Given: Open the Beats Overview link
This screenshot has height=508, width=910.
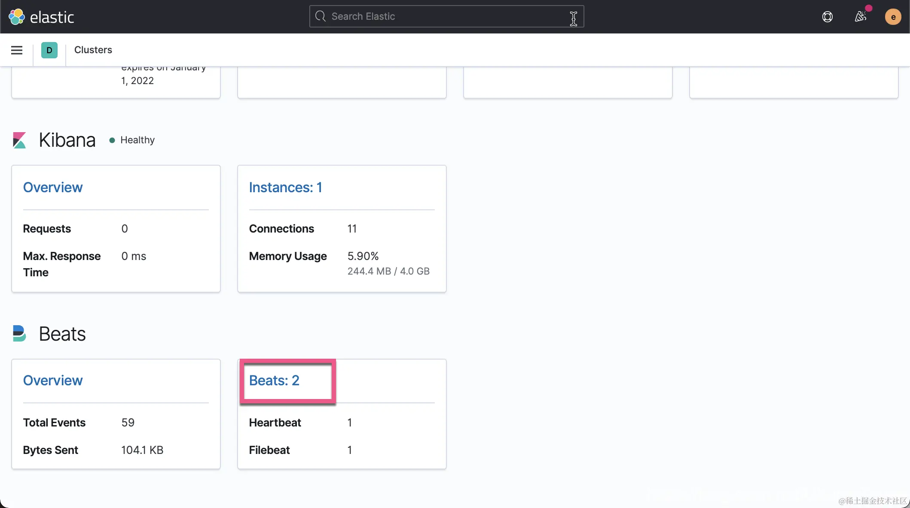Looking at the screenshot, I should point(52,381).
